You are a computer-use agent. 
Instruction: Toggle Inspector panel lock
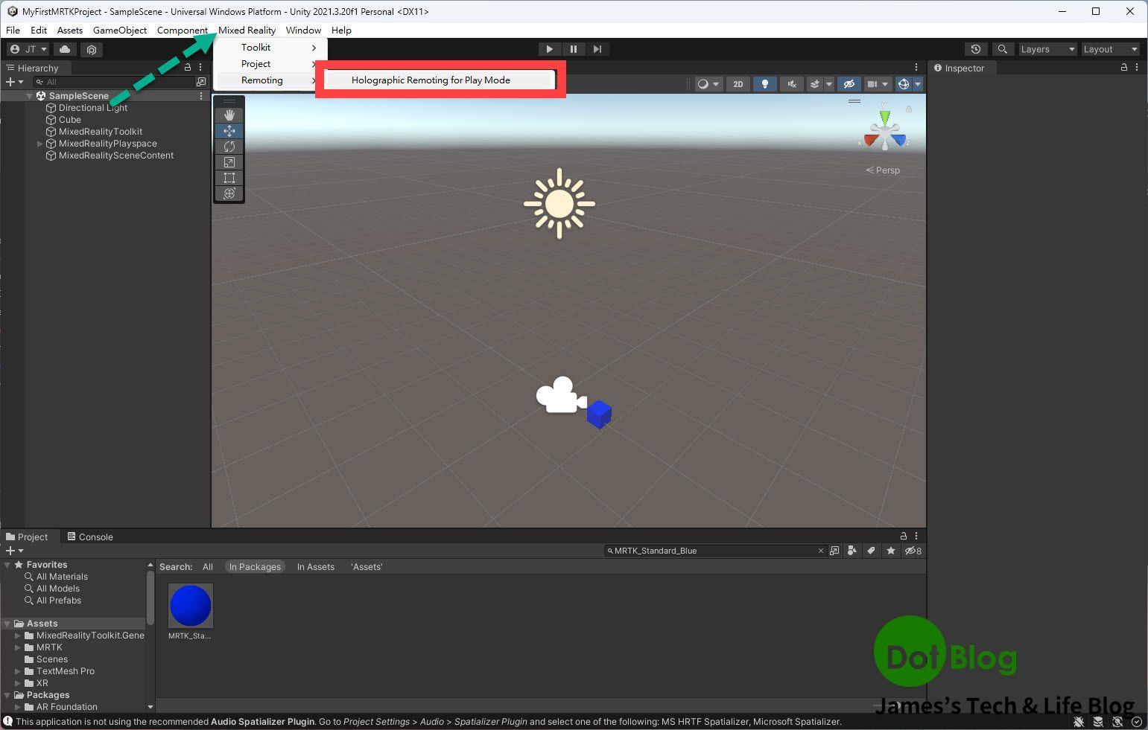click(x=1124, y=67)
